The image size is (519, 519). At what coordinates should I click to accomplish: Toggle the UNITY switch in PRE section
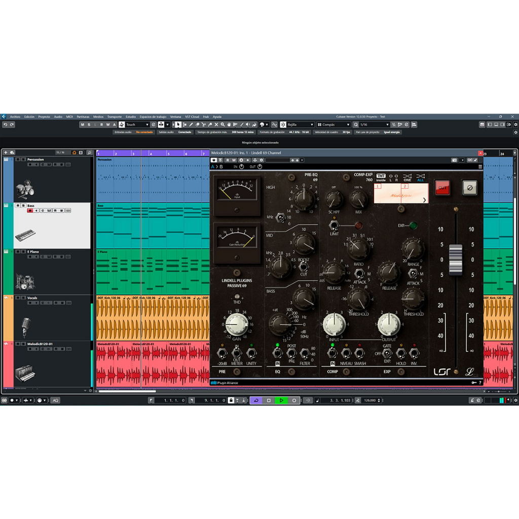coord(251,353)
